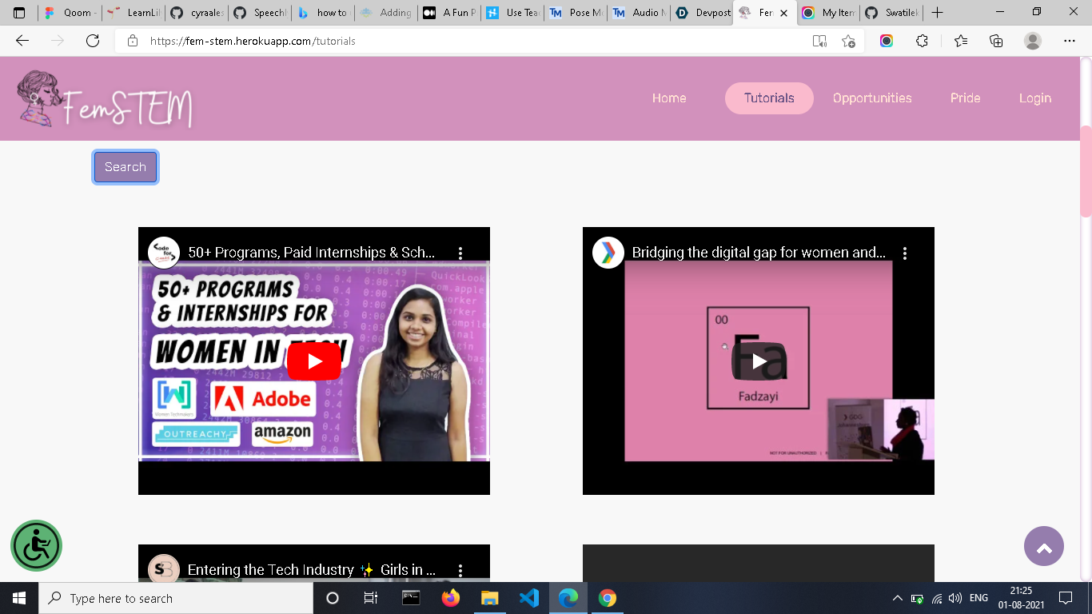Viewport: 1092px width, 614px height.
Task: Select the Tutorials navigation item
Action: tap(769, 98)
